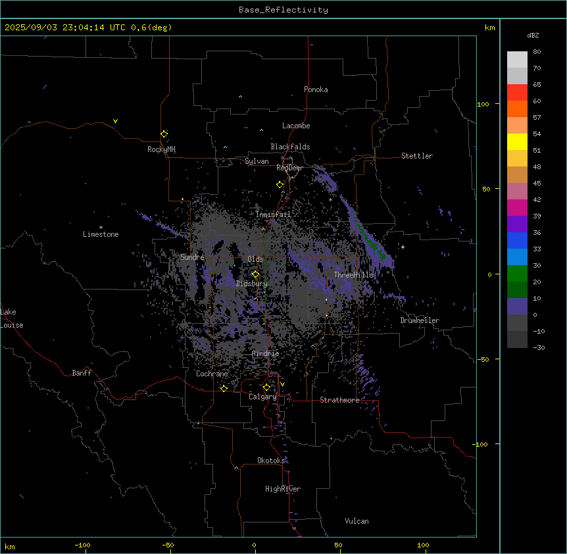Click the Stettler city label
This screenshot has width=567, height=554.
point(417,156)
